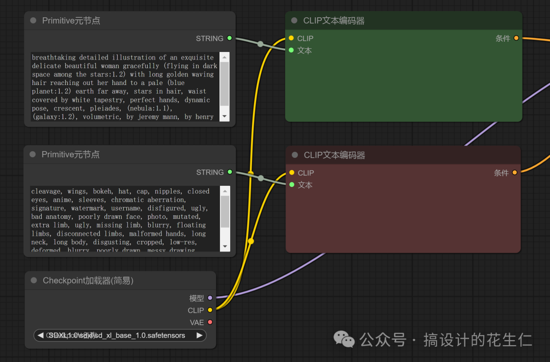
Task: Click the 文本 label on the green encoder
Action: (305, 50)
